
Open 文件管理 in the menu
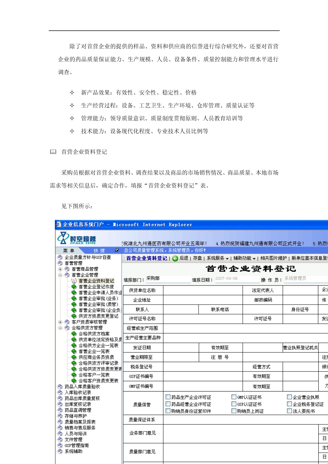pyautogui.click(x=73, y=439)
